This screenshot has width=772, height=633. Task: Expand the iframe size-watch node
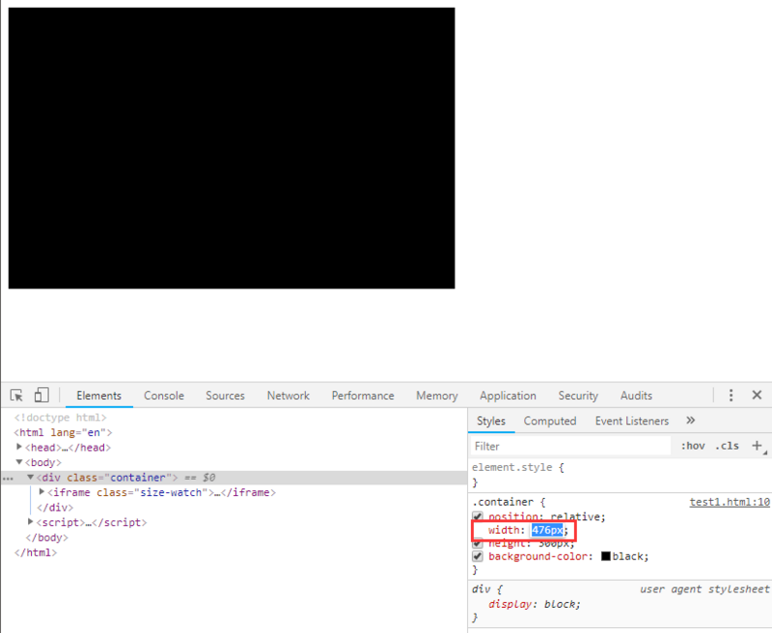click(x=41, y=492)
